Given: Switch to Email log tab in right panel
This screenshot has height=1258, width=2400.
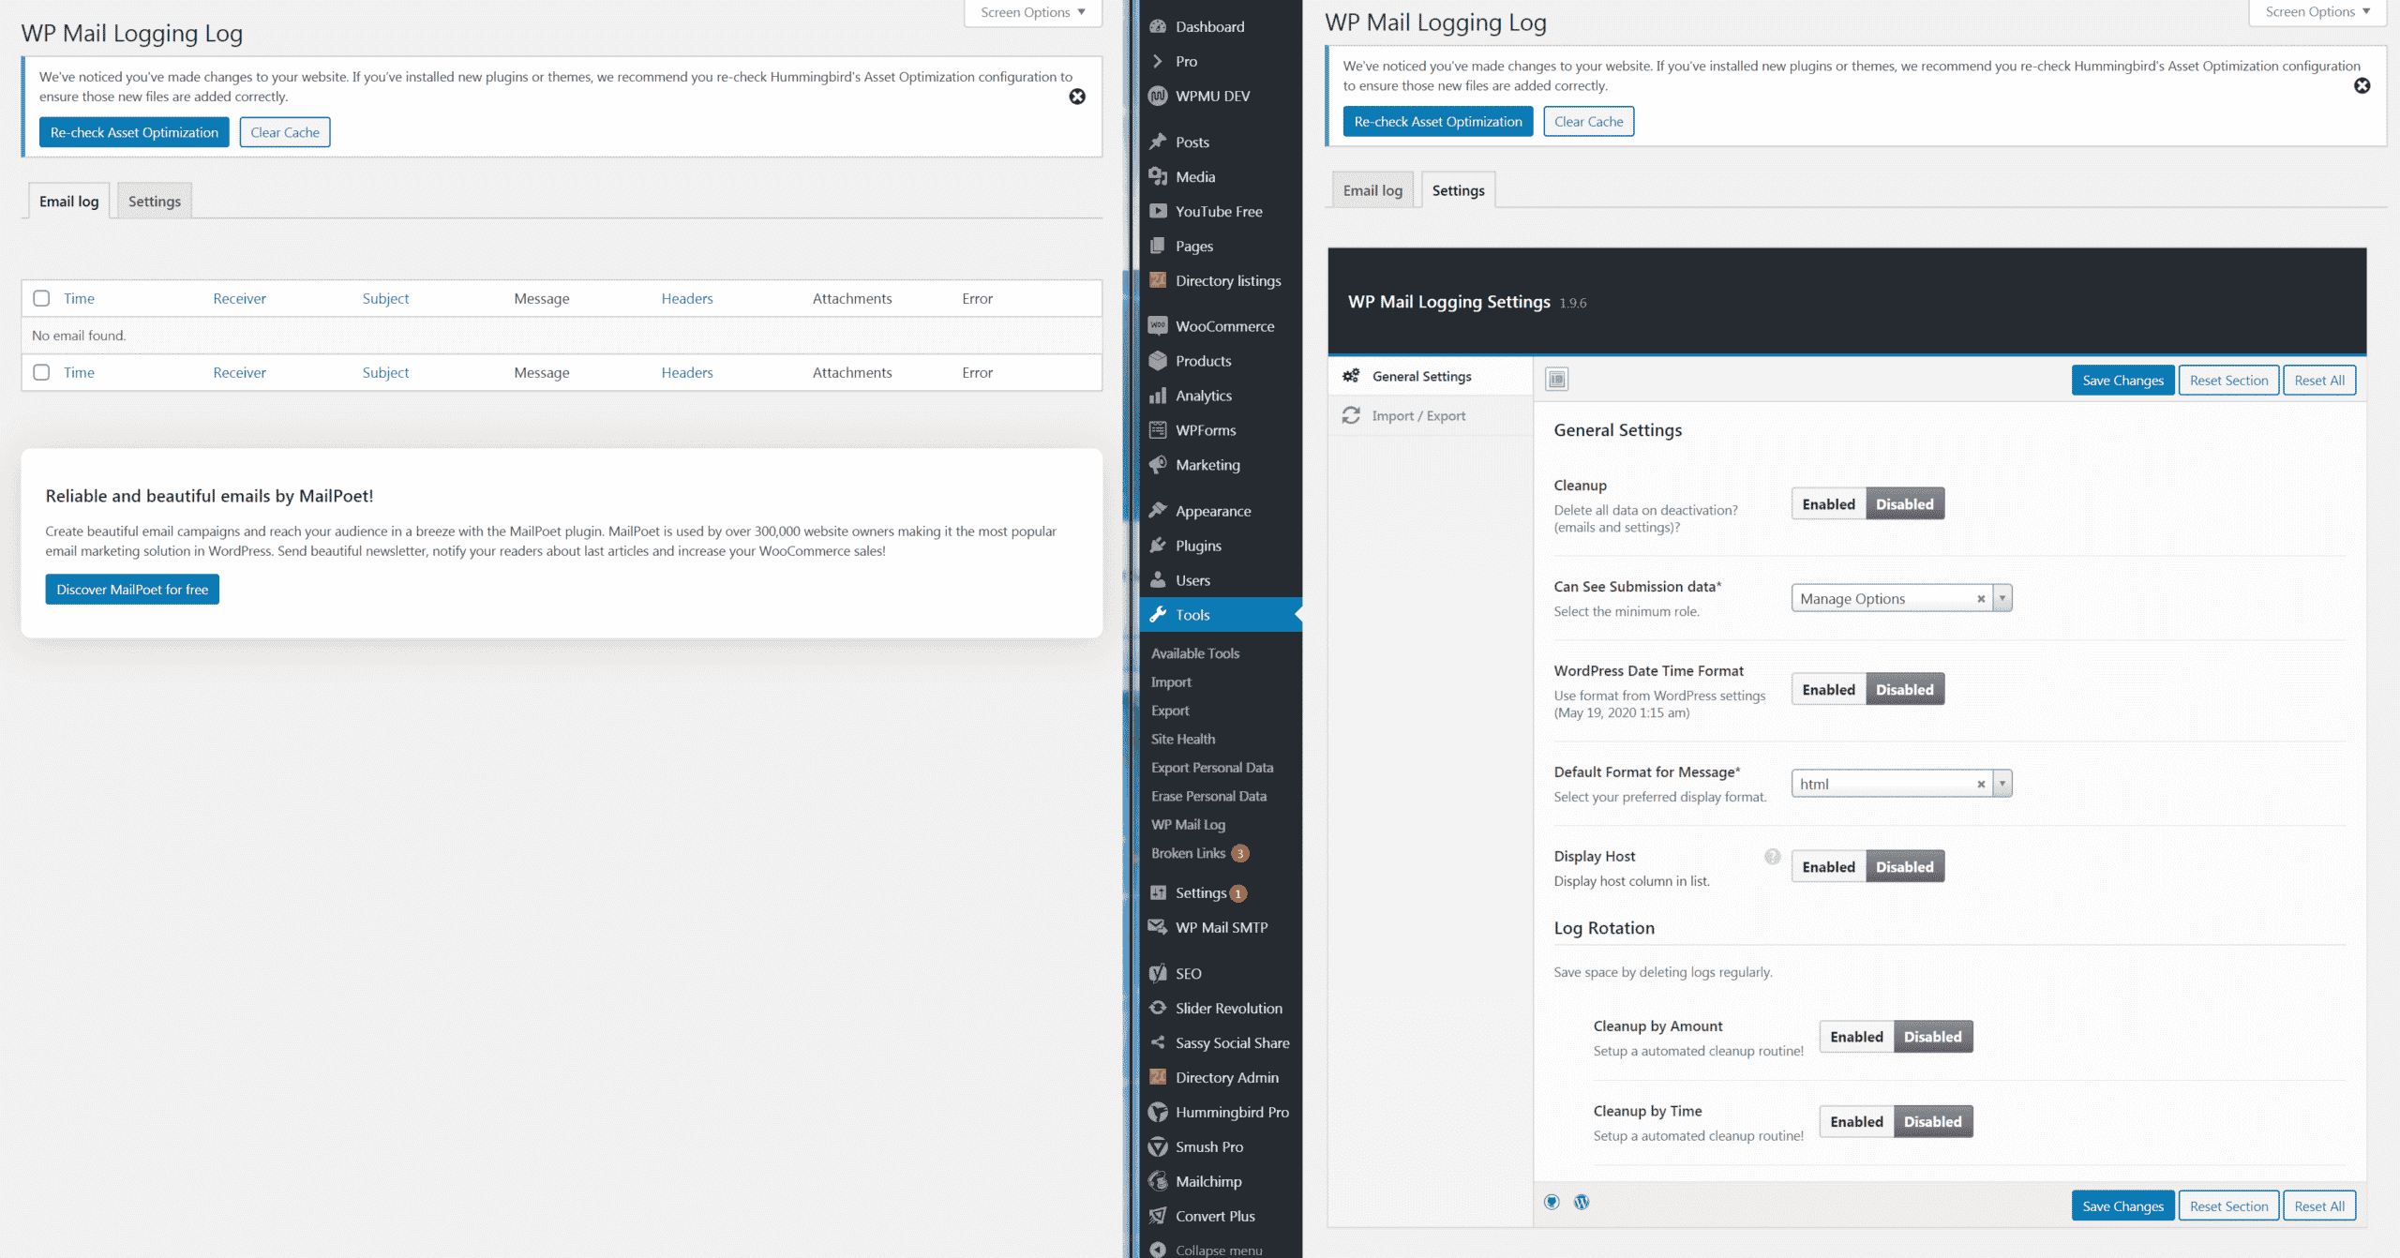Looking at the screenshot, I should click(x=1372, y=190).
